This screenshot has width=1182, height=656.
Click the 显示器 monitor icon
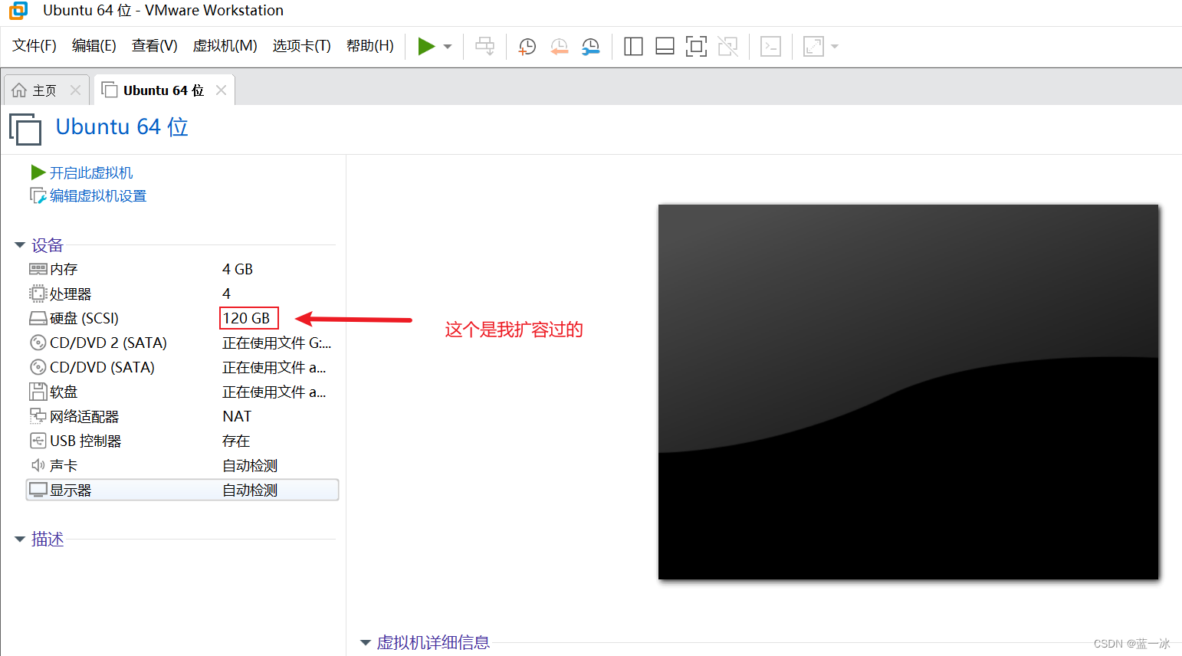pos(38,490)
